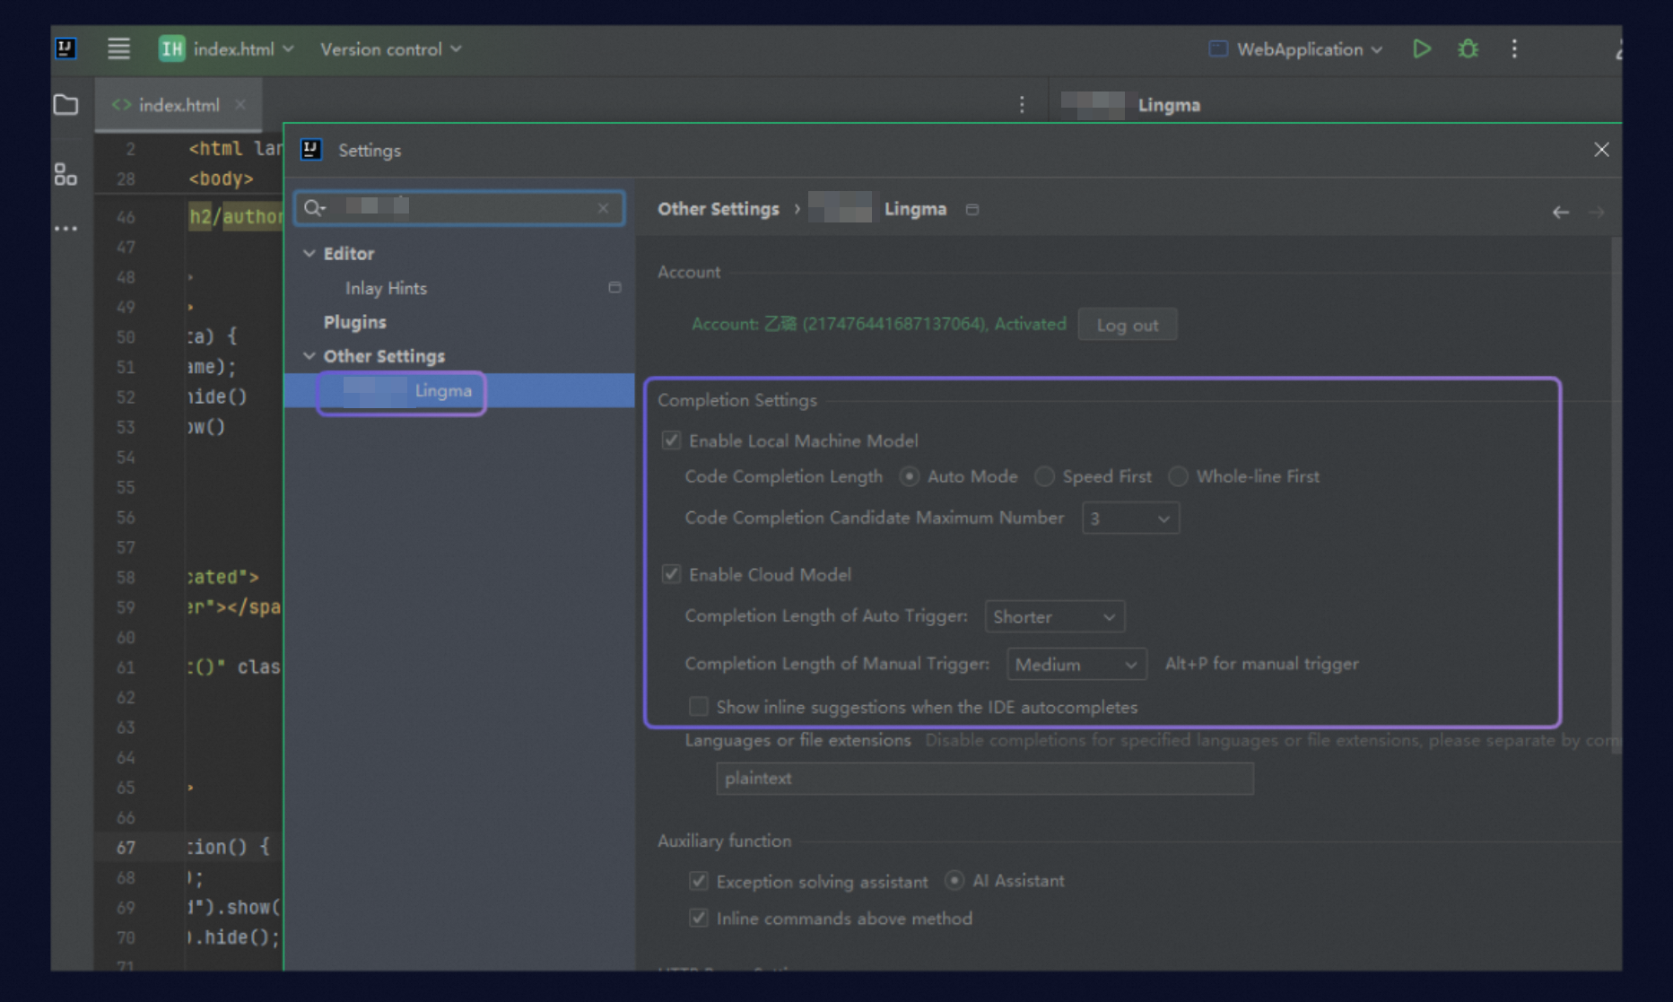Navigate back in Settings history
Viewport: 1673px width, 1002px height.
tap(1560, 213)
